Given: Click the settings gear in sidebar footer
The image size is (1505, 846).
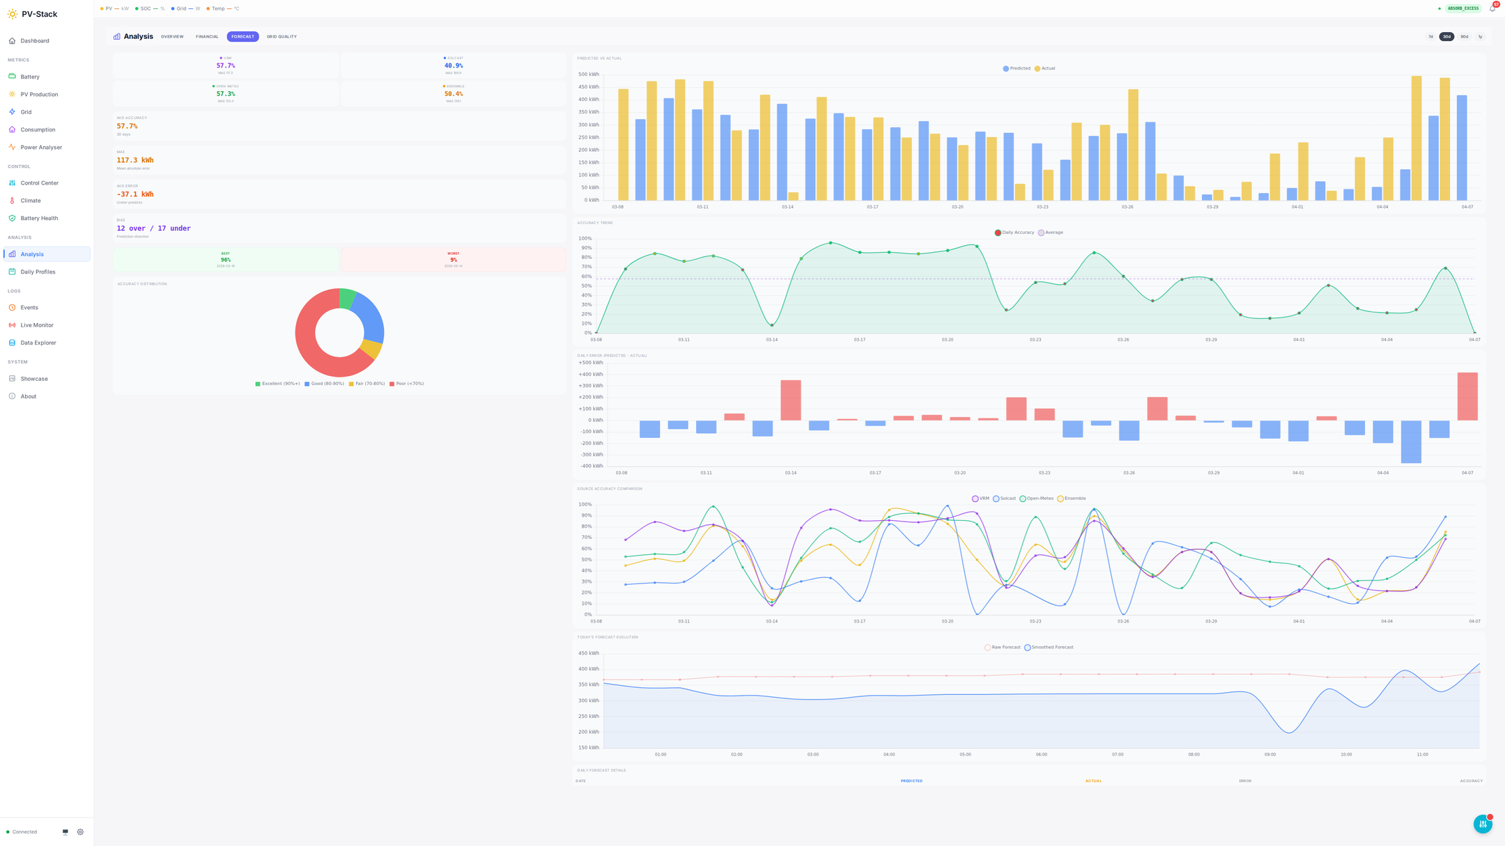Looking at the screenshot, I should click(x=80, y=831).
